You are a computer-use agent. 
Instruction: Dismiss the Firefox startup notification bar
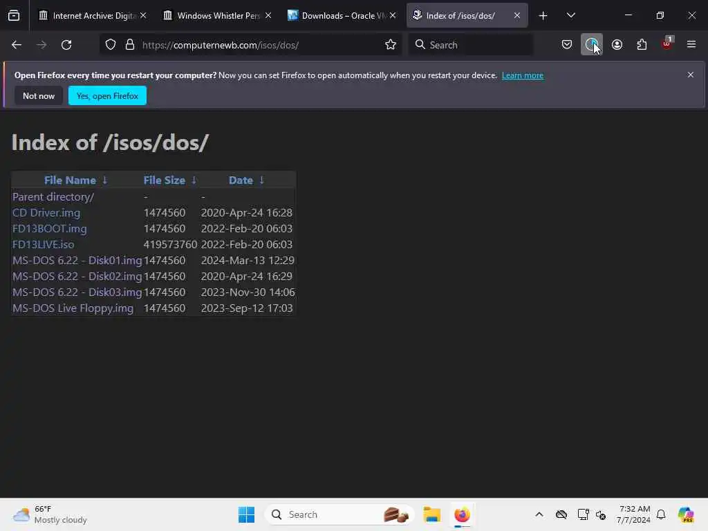click(x=691, y=75)
